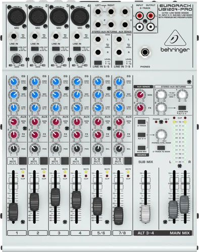The image size is (199, 252).
Task: Click the channel 7/8 EQ LOW knob
Action: tap(119, 107)
